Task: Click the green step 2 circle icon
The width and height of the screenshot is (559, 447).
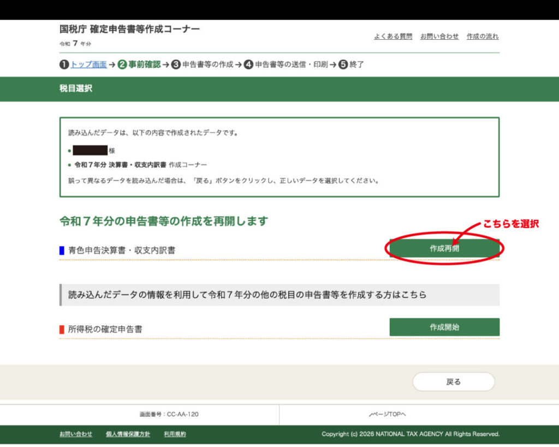Action: tap(122, 64)
